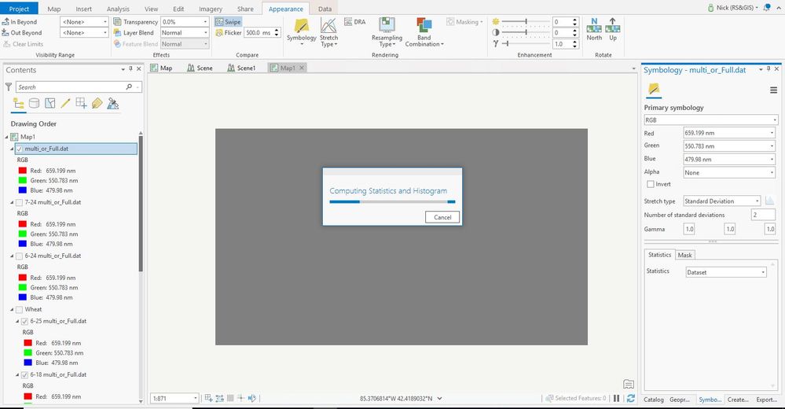Switch to the Scene view tab
Viewport: 785px width, 409px height.
(200, 68)
